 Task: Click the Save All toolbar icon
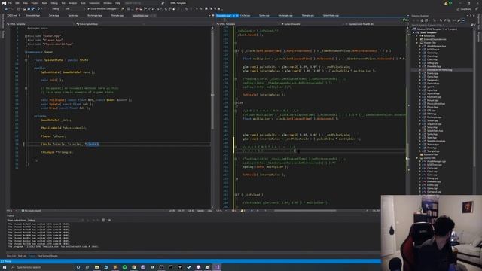coord(33,8)
